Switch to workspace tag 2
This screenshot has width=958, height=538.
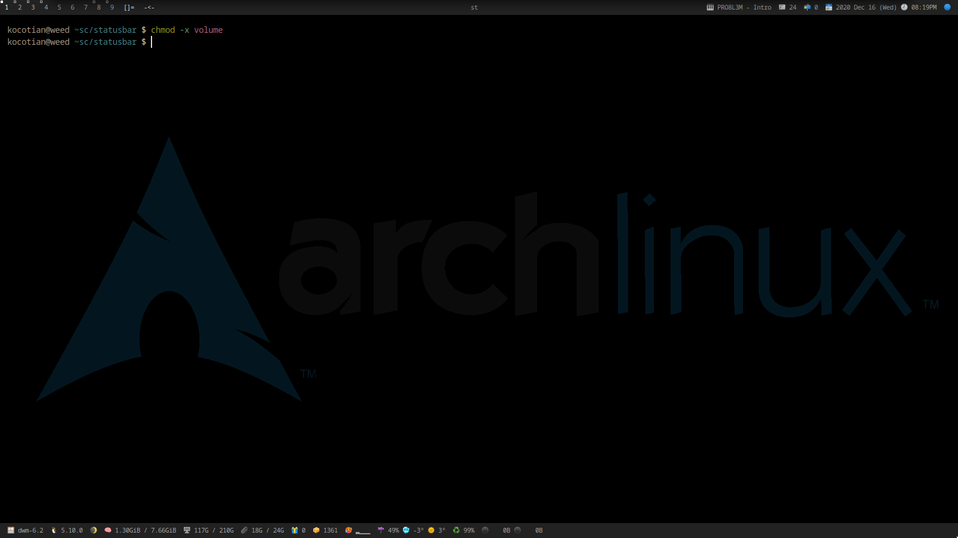coord(20,8)
